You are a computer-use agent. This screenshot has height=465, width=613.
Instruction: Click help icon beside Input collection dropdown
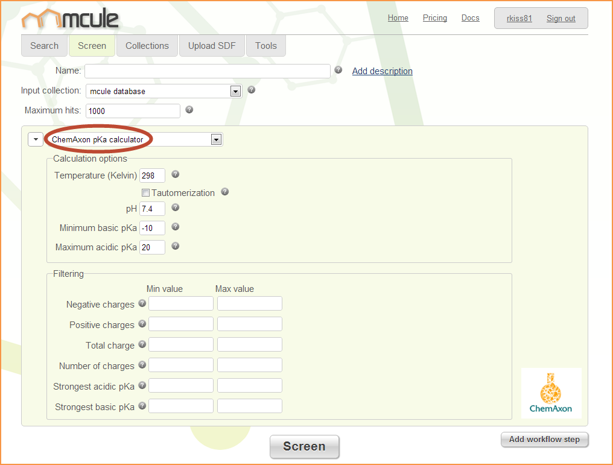pos(252,90)
